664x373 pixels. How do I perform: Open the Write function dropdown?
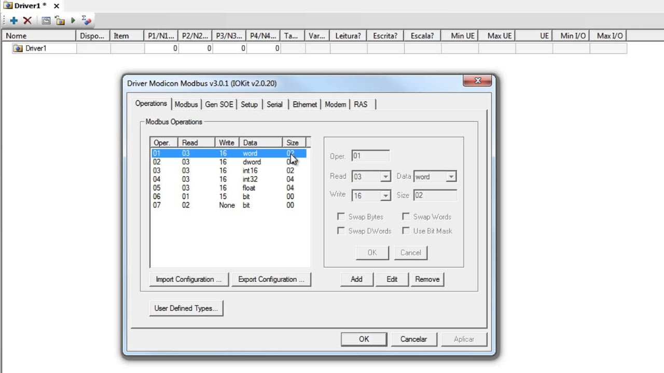pyautogui.click(x=385, y=195)
